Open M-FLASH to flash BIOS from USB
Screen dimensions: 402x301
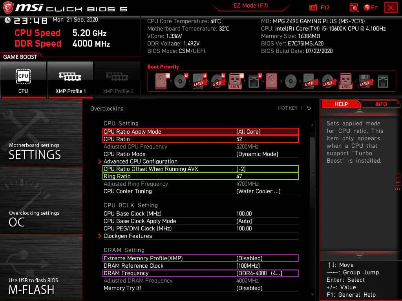(x=41, y=267)
